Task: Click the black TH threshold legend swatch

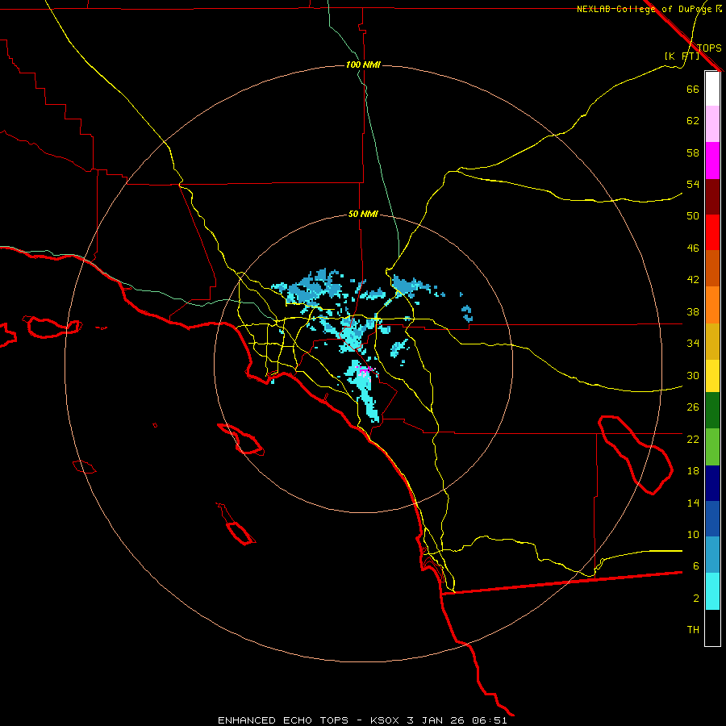Action: click(x=712, y=628)
